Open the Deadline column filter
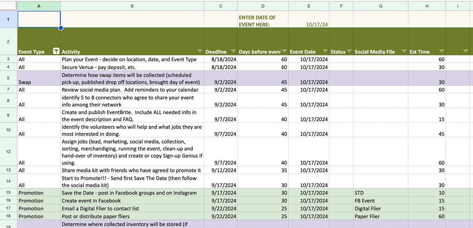The height and width of the screenshot is (228, 473). 233,51
